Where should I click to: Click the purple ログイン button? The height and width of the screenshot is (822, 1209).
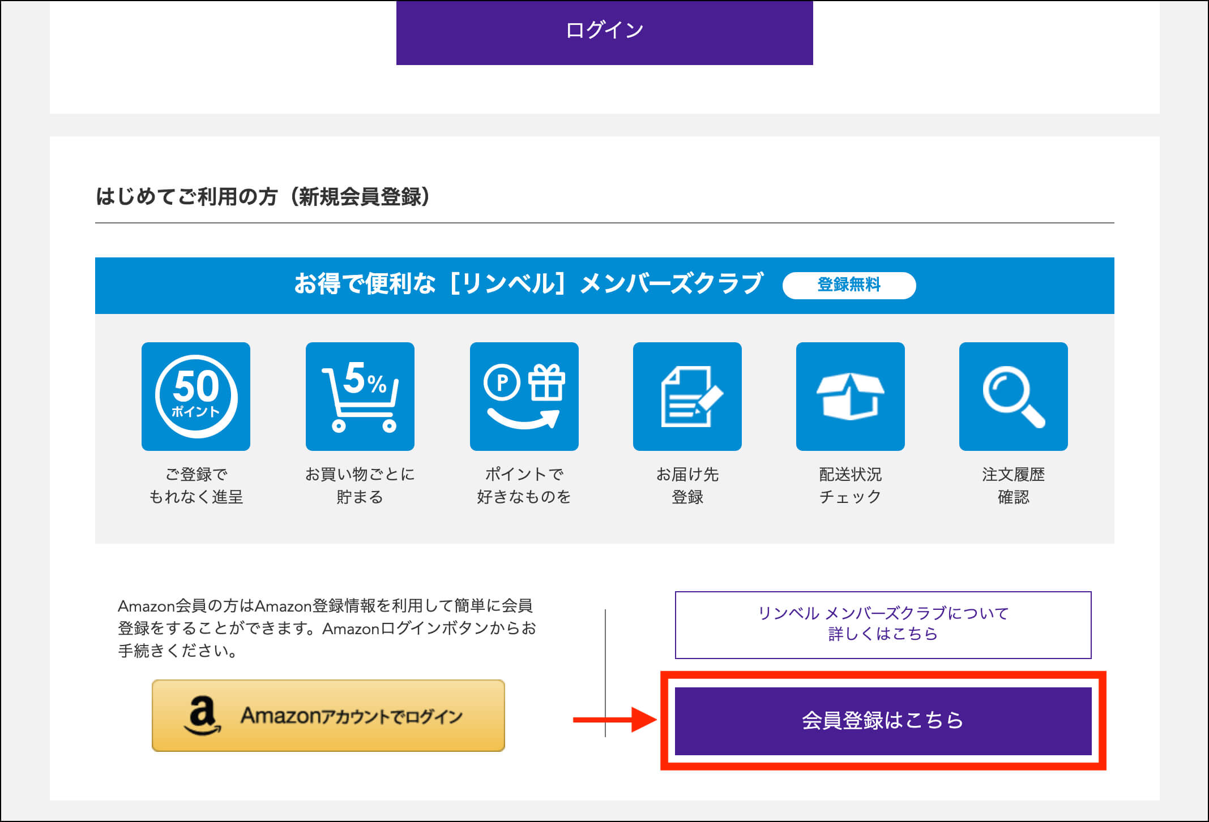(604, 32)
